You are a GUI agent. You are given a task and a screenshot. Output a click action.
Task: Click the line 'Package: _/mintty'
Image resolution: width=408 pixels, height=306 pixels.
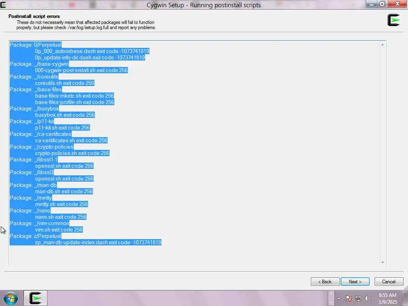pos(31,198)
